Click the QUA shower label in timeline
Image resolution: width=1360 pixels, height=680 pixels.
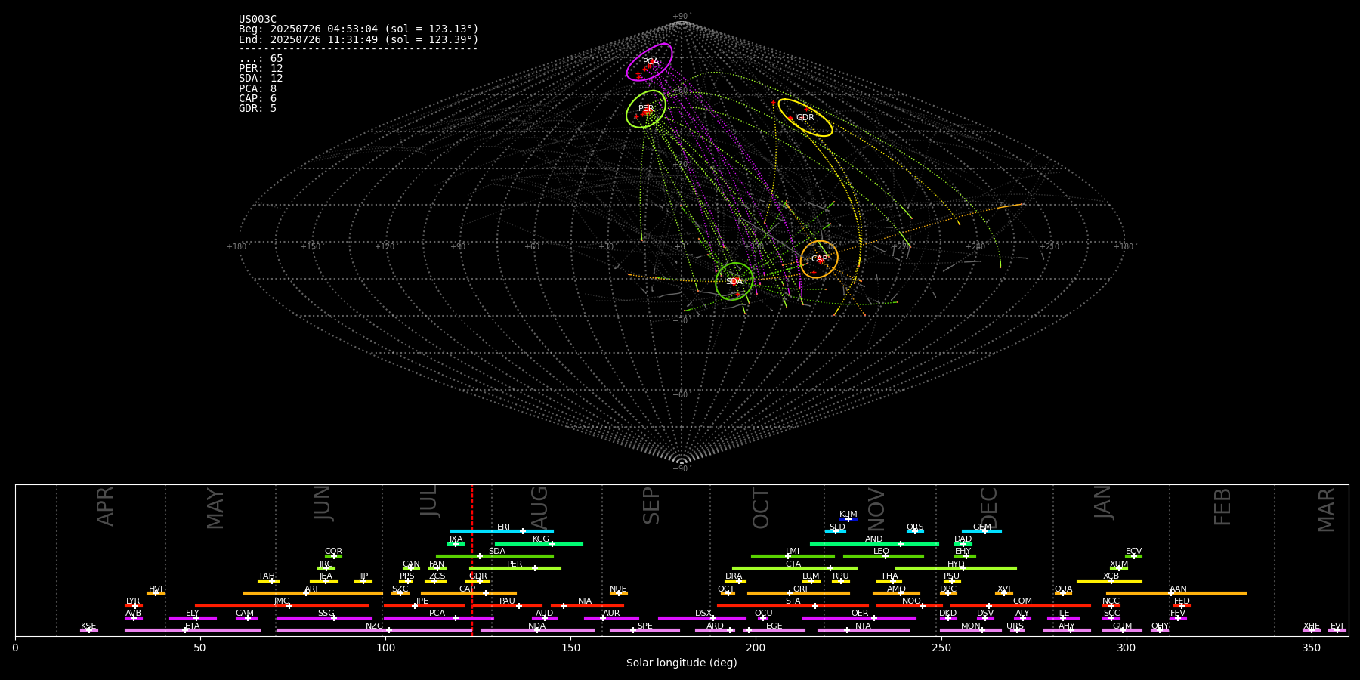coord(1064,589)
